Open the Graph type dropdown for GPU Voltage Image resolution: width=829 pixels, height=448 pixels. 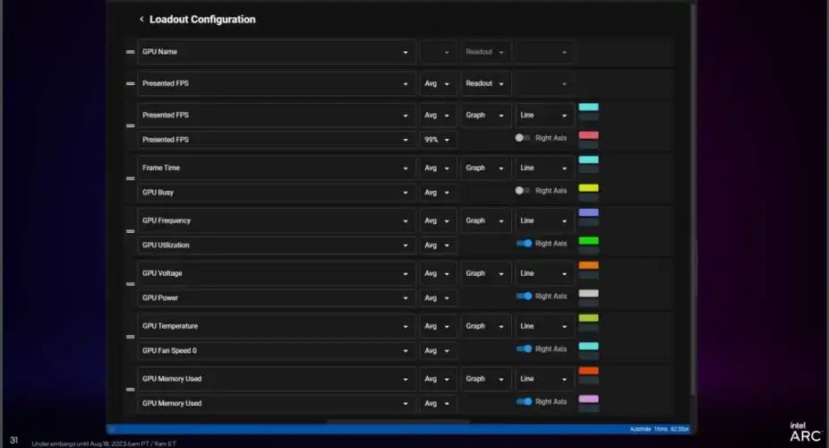(x=485, y=273)
